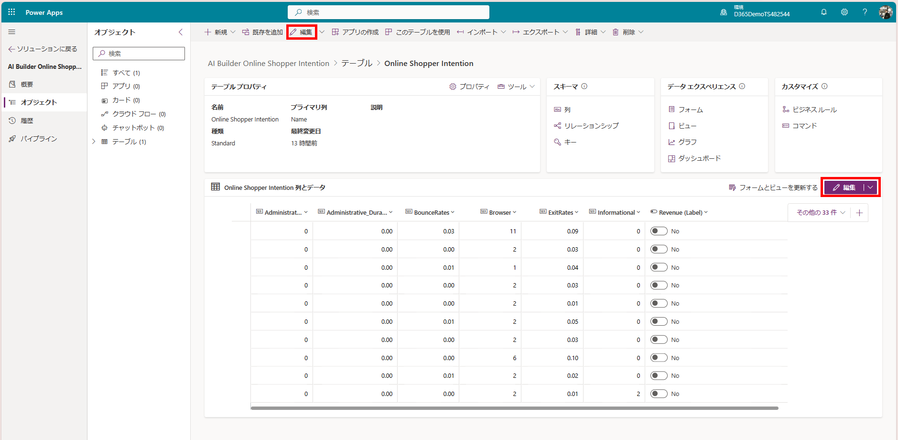Open table プロパティ settings
The height and width of the screenshot is (440, 898).
coord(470,87)
